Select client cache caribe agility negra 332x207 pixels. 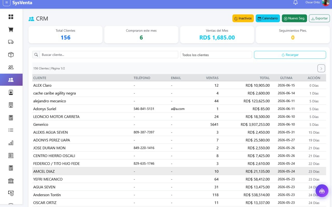pyautogui.click(x=54, y=93)
